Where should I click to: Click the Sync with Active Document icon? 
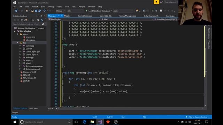[38, 20]
